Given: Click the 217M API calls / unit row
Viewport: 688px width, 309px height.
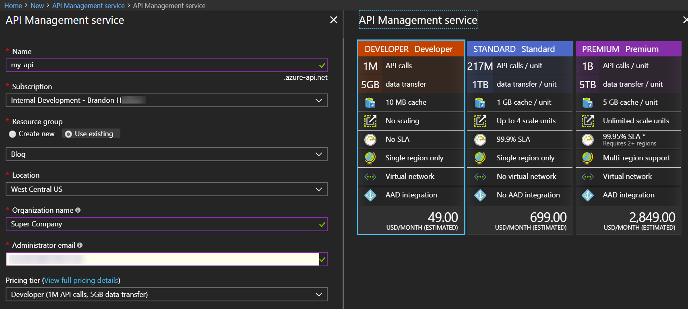Looking at the screenshot, I should tap(520, 66).
